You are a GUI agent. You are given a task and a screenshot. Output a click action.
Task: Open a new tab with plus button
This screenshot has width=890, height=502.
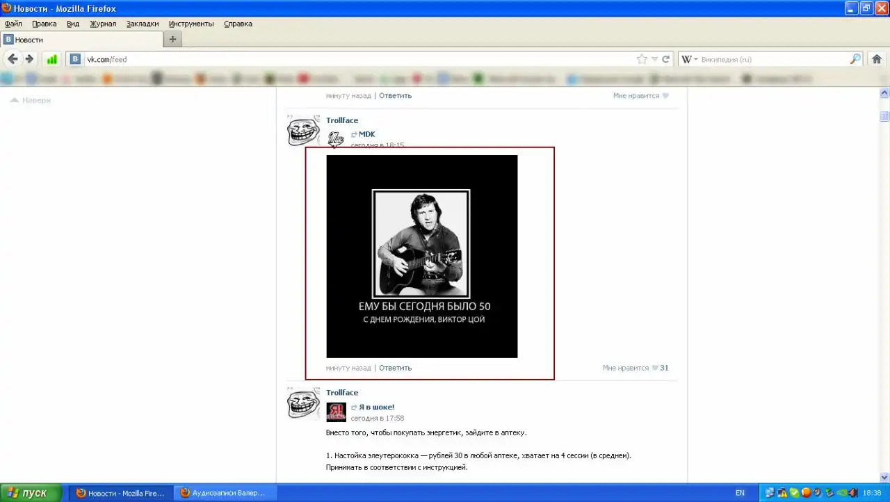[172, 40]
